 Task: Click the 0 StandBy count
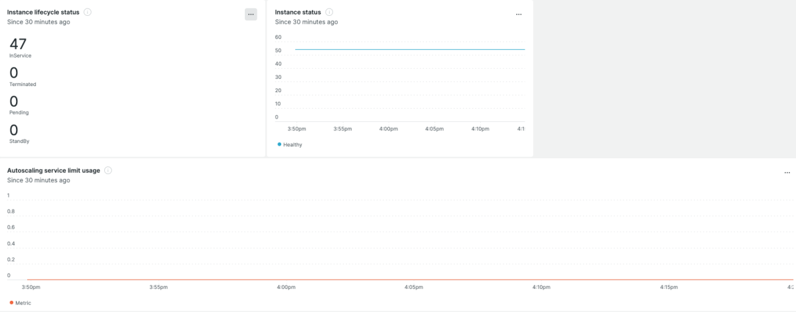(x=14, y=130)
